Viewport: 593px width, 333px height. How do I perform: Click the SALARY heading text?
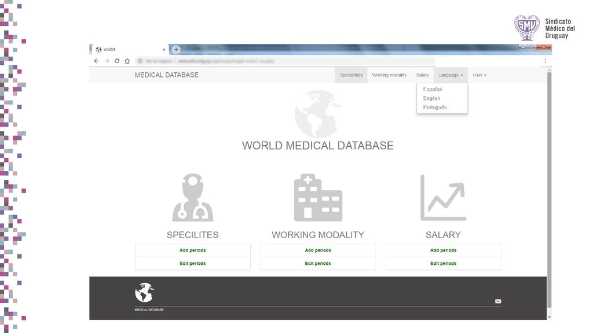pyautogui.click(x=443, y=235)
